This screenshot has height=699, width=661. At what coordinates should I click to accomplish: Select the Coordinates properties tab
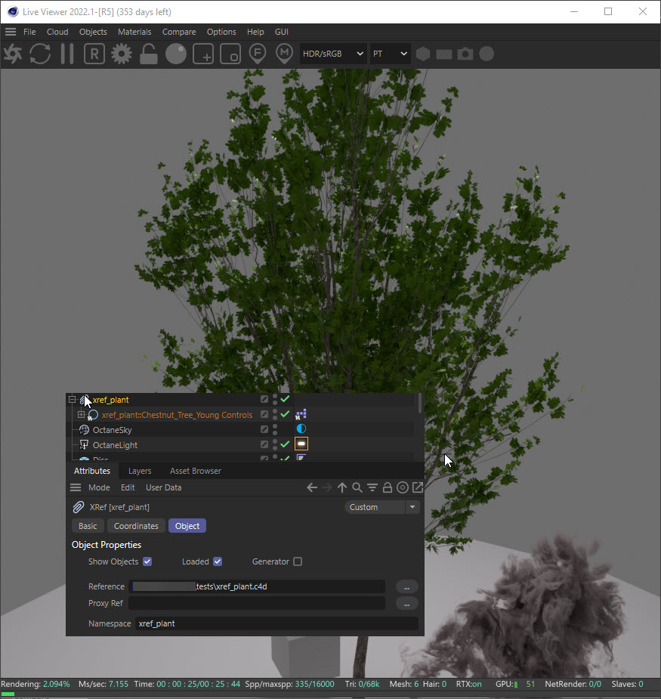click(136, 526)
